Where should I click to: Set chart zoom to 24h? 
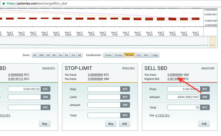tap(41, 55)
